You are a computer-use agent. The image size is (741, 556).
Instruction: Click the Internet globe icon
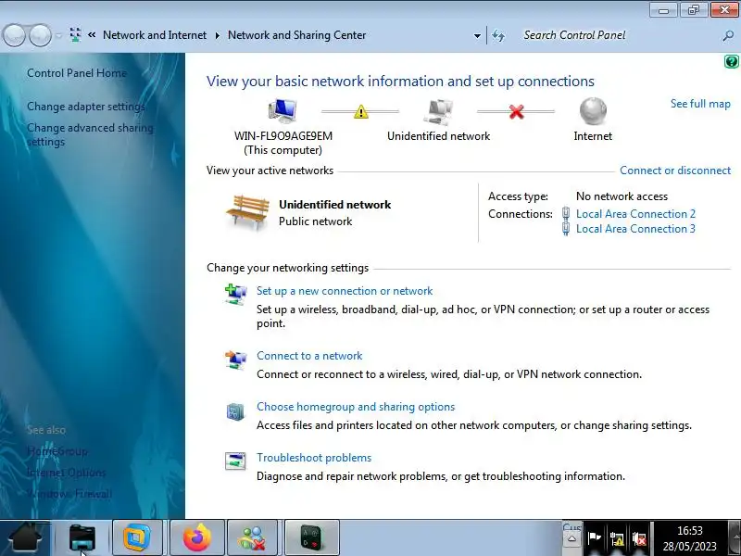click(x=593, y=111)
